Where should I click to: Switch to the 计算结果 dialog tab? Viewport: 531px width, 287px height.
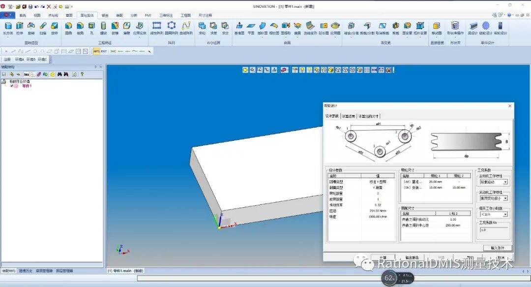[x=349, y=116]
